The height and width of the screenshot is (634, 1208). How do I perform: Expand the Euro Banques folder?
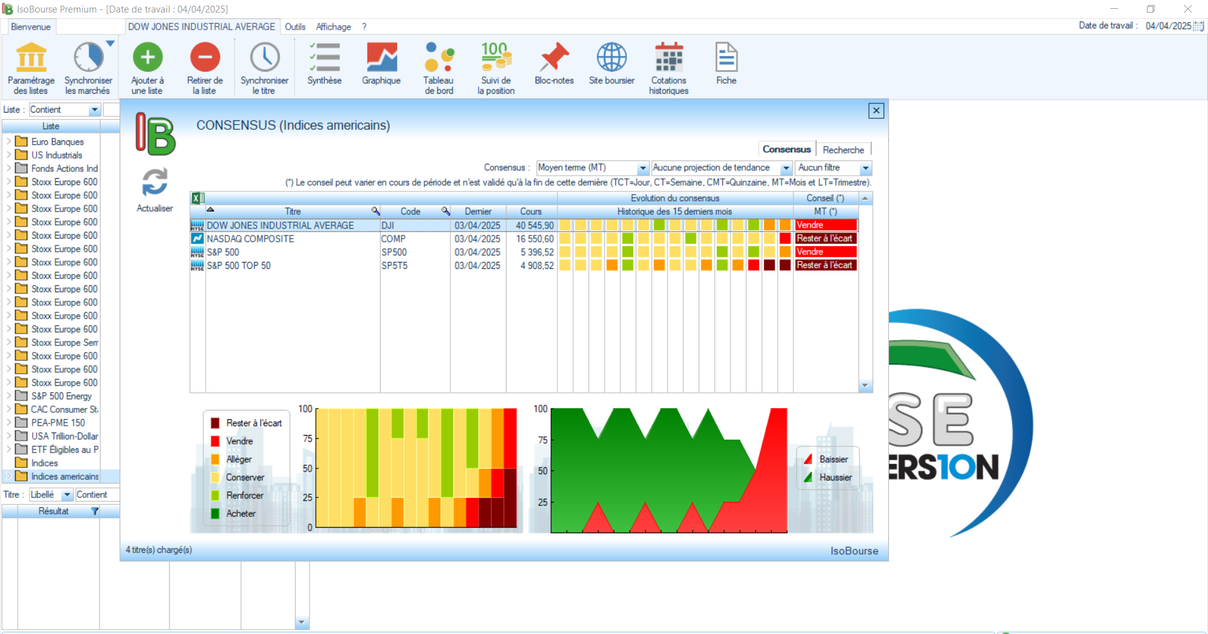pyautogui.click(x=9, y=142)
